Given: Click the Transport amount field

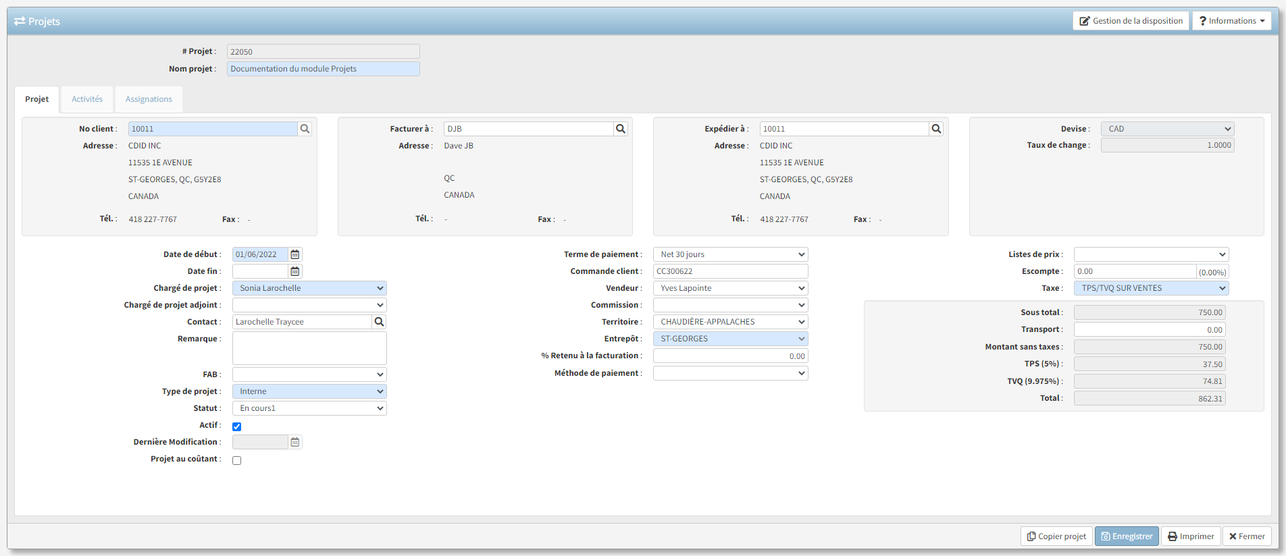Looking at the screenshot, I should pos(1150,330).
